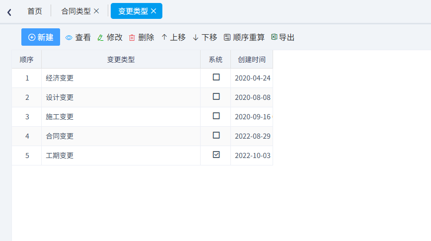431x241 pixels.
Task: Move the record down with 下移
Action: click(x=205, y=37)
